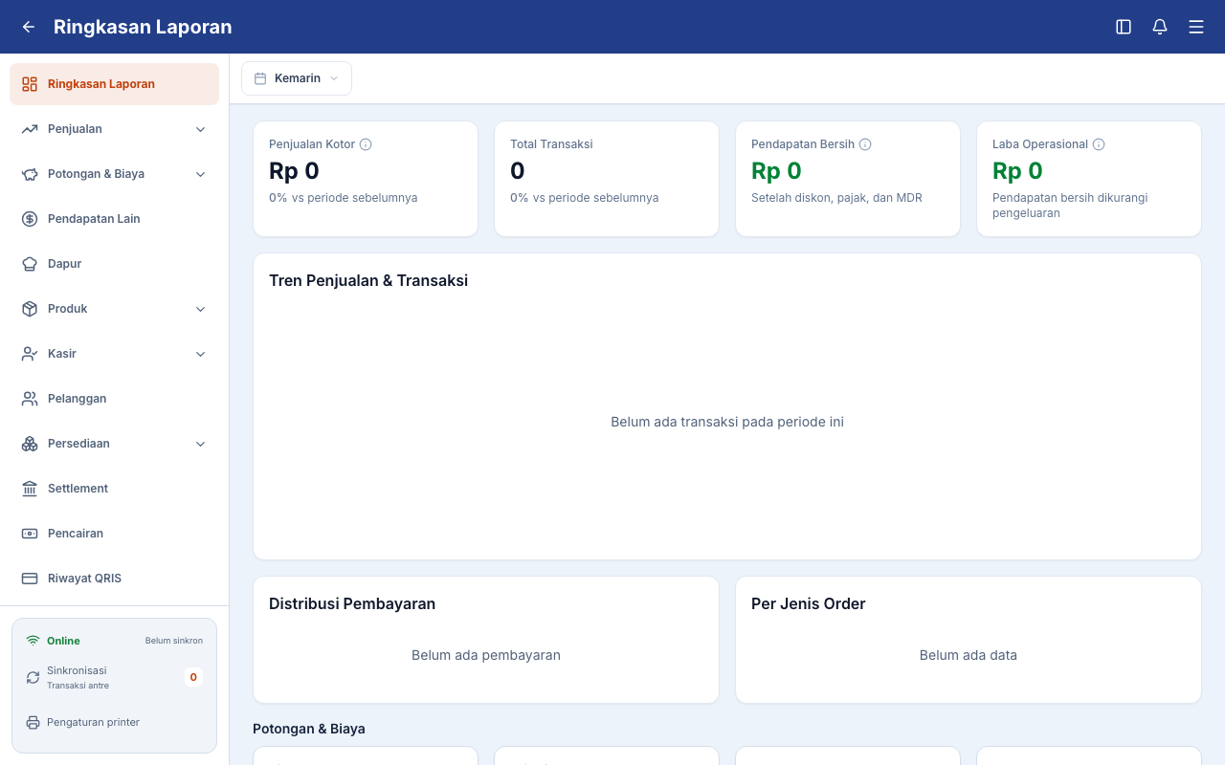Click the Total Transaksi card

pos(607,179)
